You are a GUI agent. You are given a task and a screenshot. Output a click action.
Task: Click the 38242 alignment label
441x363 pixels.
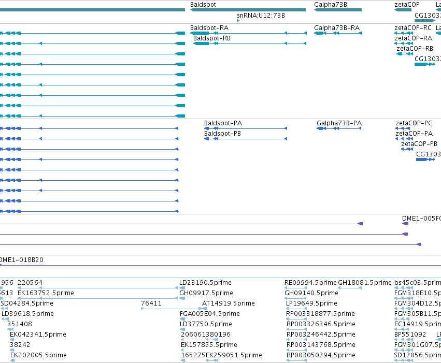click(20, 345)
